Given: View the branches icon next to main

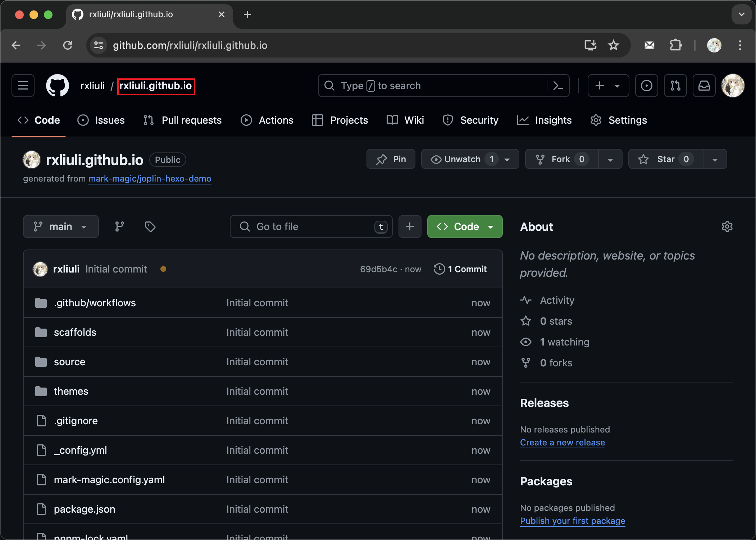Looking at the screenshot, I should tap(119, 226).
